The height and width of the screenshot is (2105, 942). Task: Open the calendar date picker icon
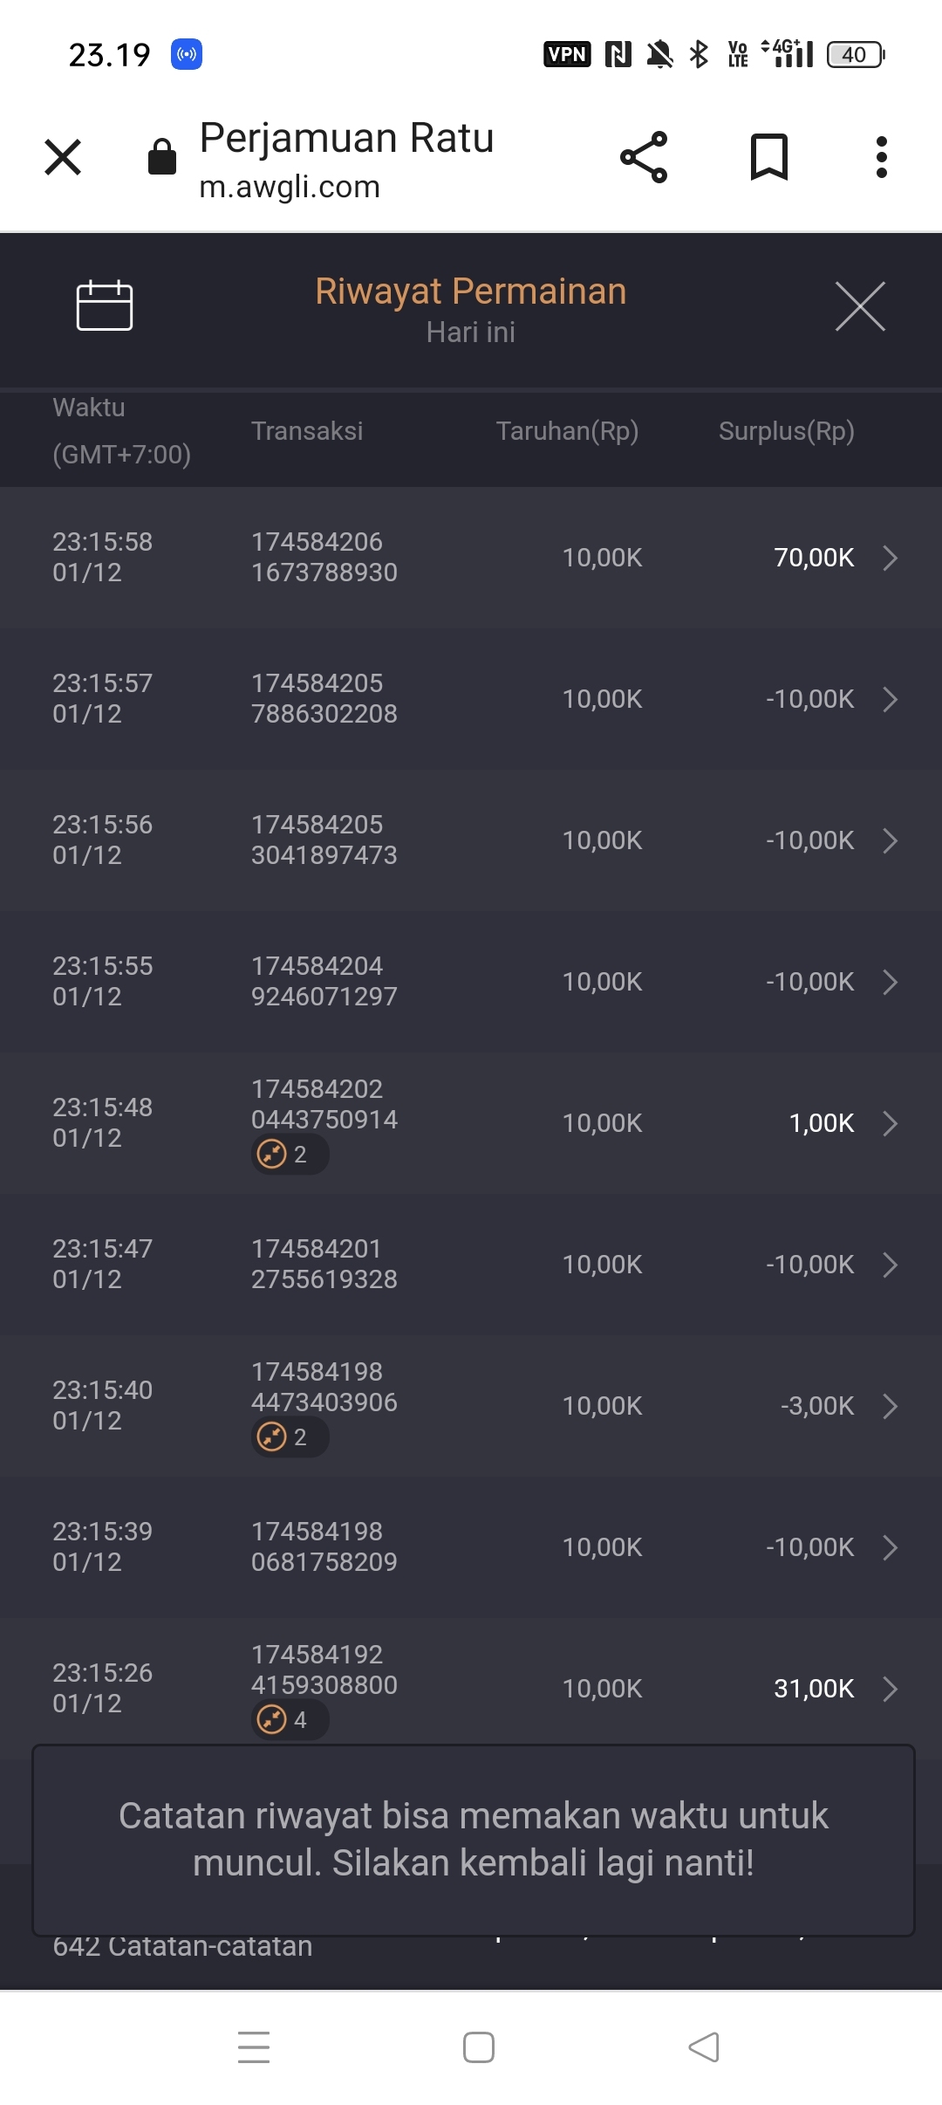pyautogui.click(x=104, y=305)
